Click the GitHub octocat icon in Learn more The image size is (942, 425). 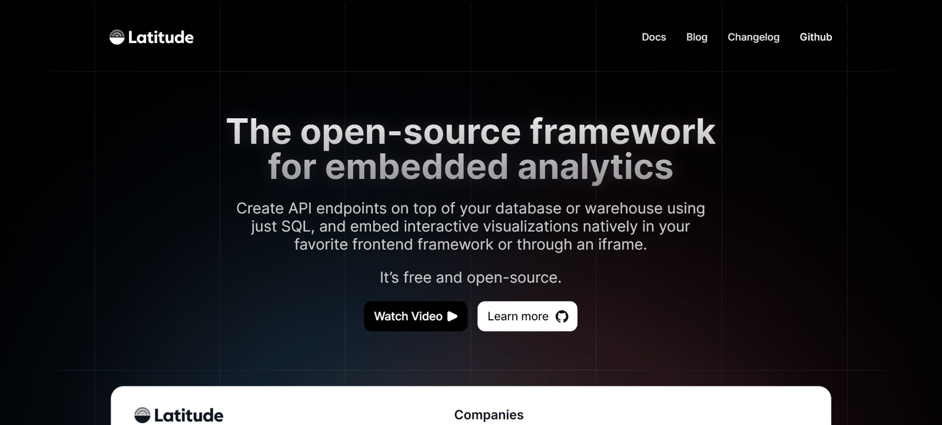click(x=562, y=316)
